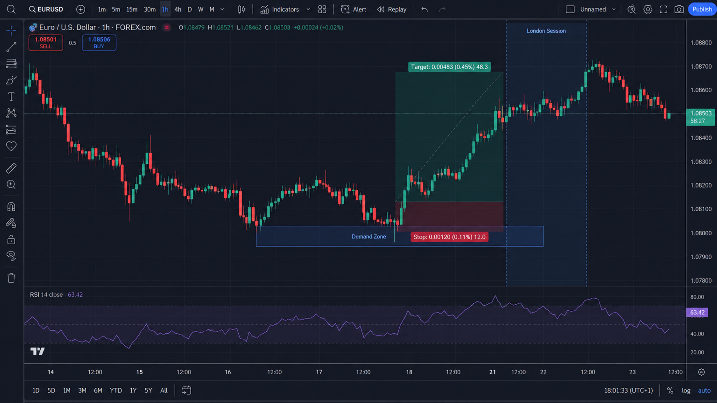Viewport: 717px width, 403px height.
Task: Switch to the 4h timeframe
Action: tap(178, 9)
